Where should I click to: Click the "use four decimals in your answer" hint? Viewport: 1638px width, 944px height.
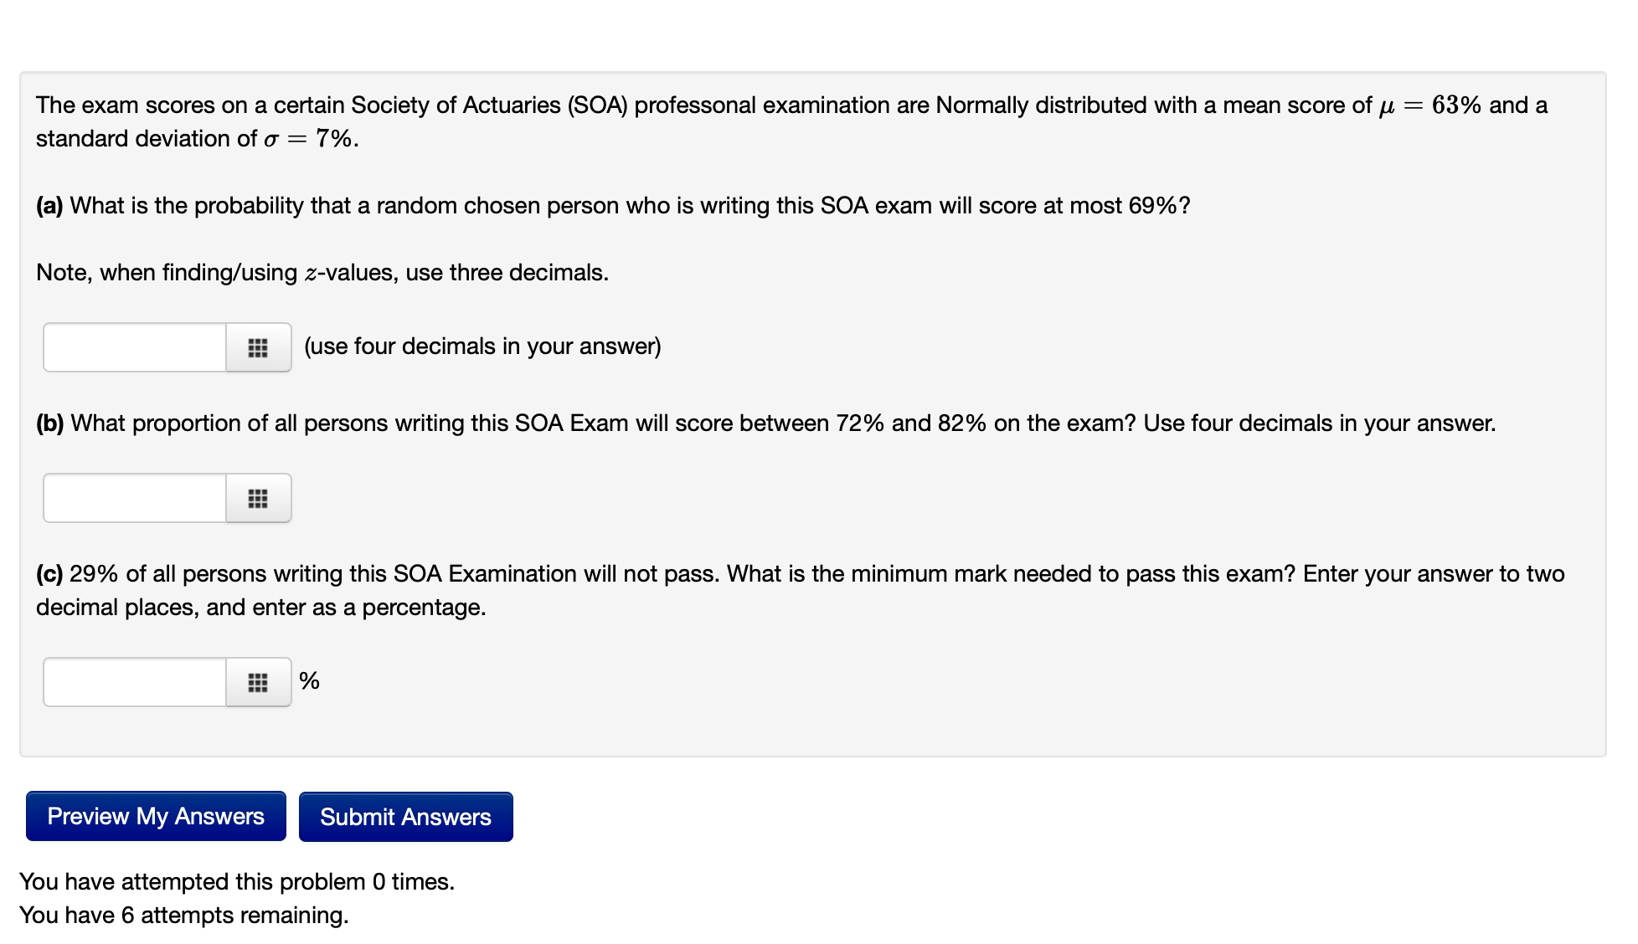[x=482, y=346]
